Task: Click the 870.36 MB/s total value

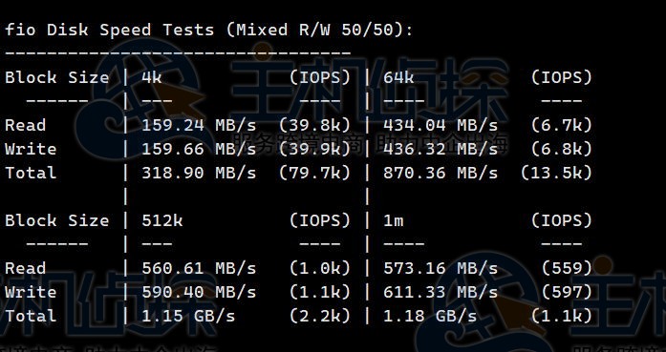Action: pyautogui.click(x=440, y=173)
